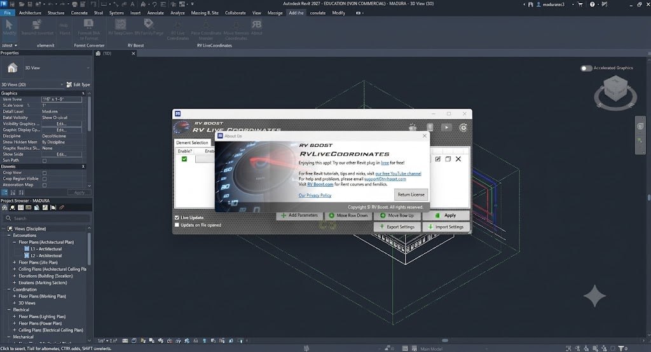Viewport: 651px width, 352px height.
Task: Click the visual style cube icon in view control bar
Action: [134, 341]
